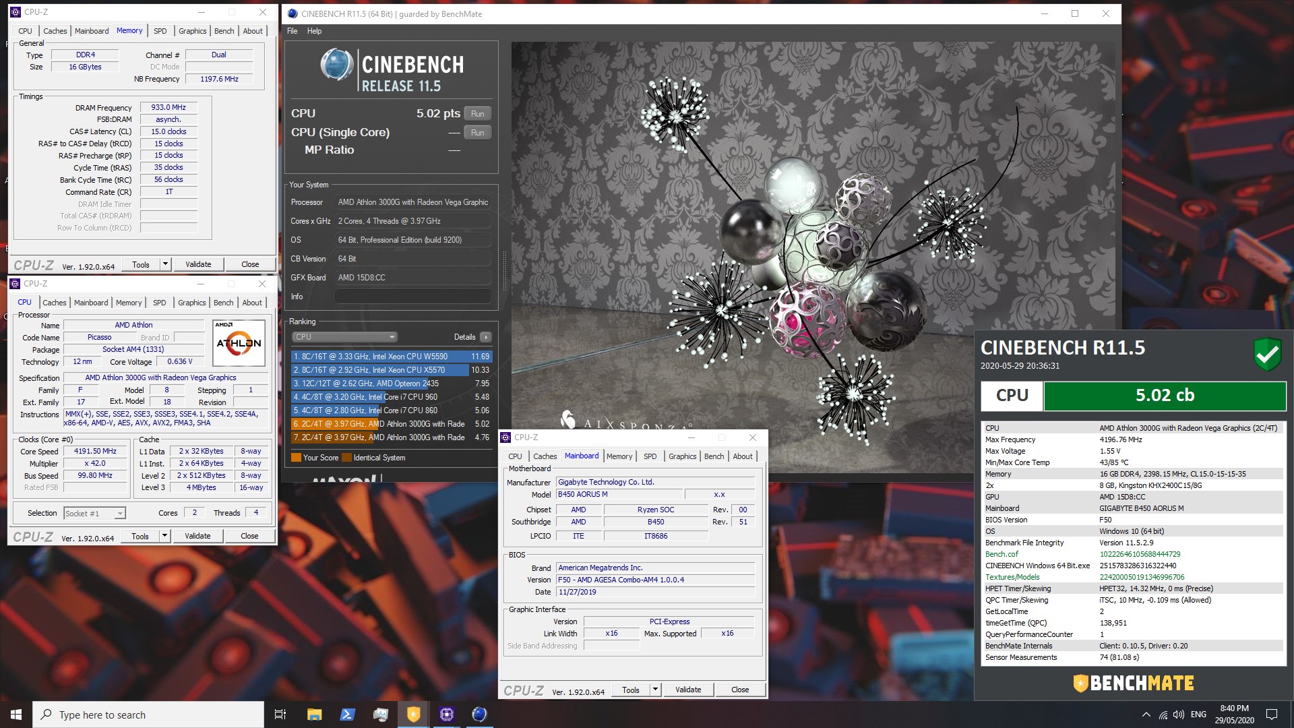
Task: Click the Info input field in Cinebench
Action: 413,297
